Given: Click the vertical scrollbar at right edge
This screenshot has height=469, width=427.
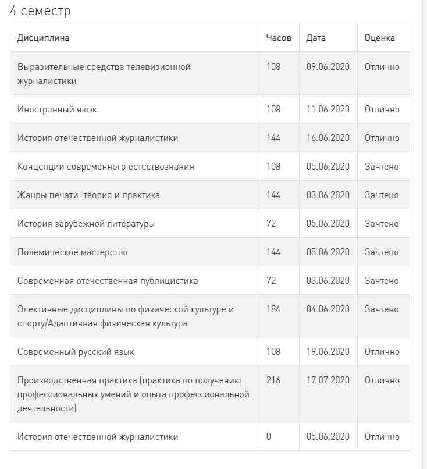Looking at the screenshot, I should [424, 234].
